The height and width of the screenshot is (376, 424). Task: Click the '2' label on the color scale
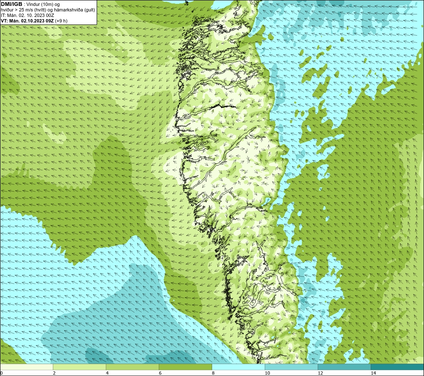pyautogui.click(x=54, y=373)
